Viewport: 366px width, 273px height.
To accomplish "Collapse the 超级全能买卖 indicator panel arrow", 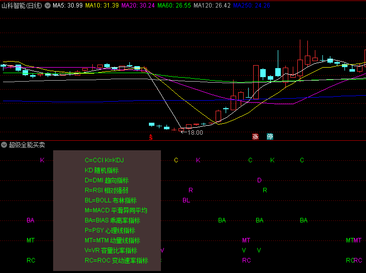I will 4,145.
